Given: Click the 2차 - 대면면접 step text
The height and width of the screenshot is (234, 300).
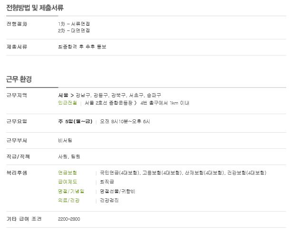Looking at the screenshot, I should click(74, 29).
